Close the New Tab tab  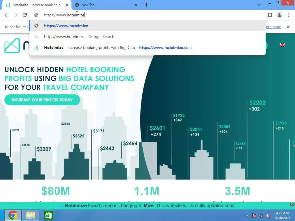tap(136, 5)
